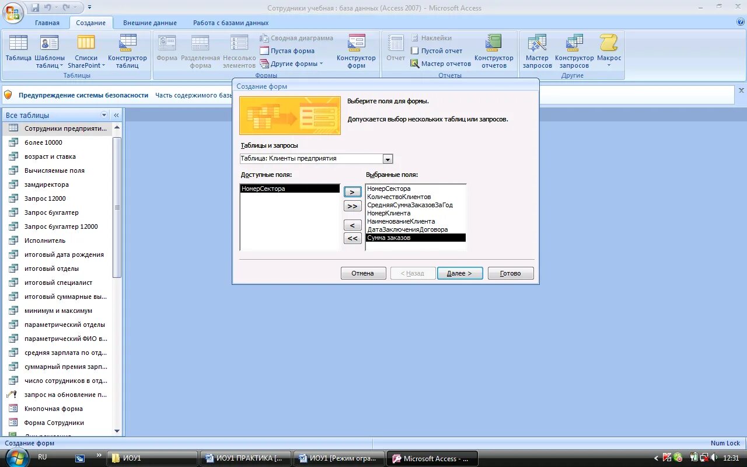Select минимум и максимум query
Image resolution: width=747 pixels, height=467 pixels.
57,311
